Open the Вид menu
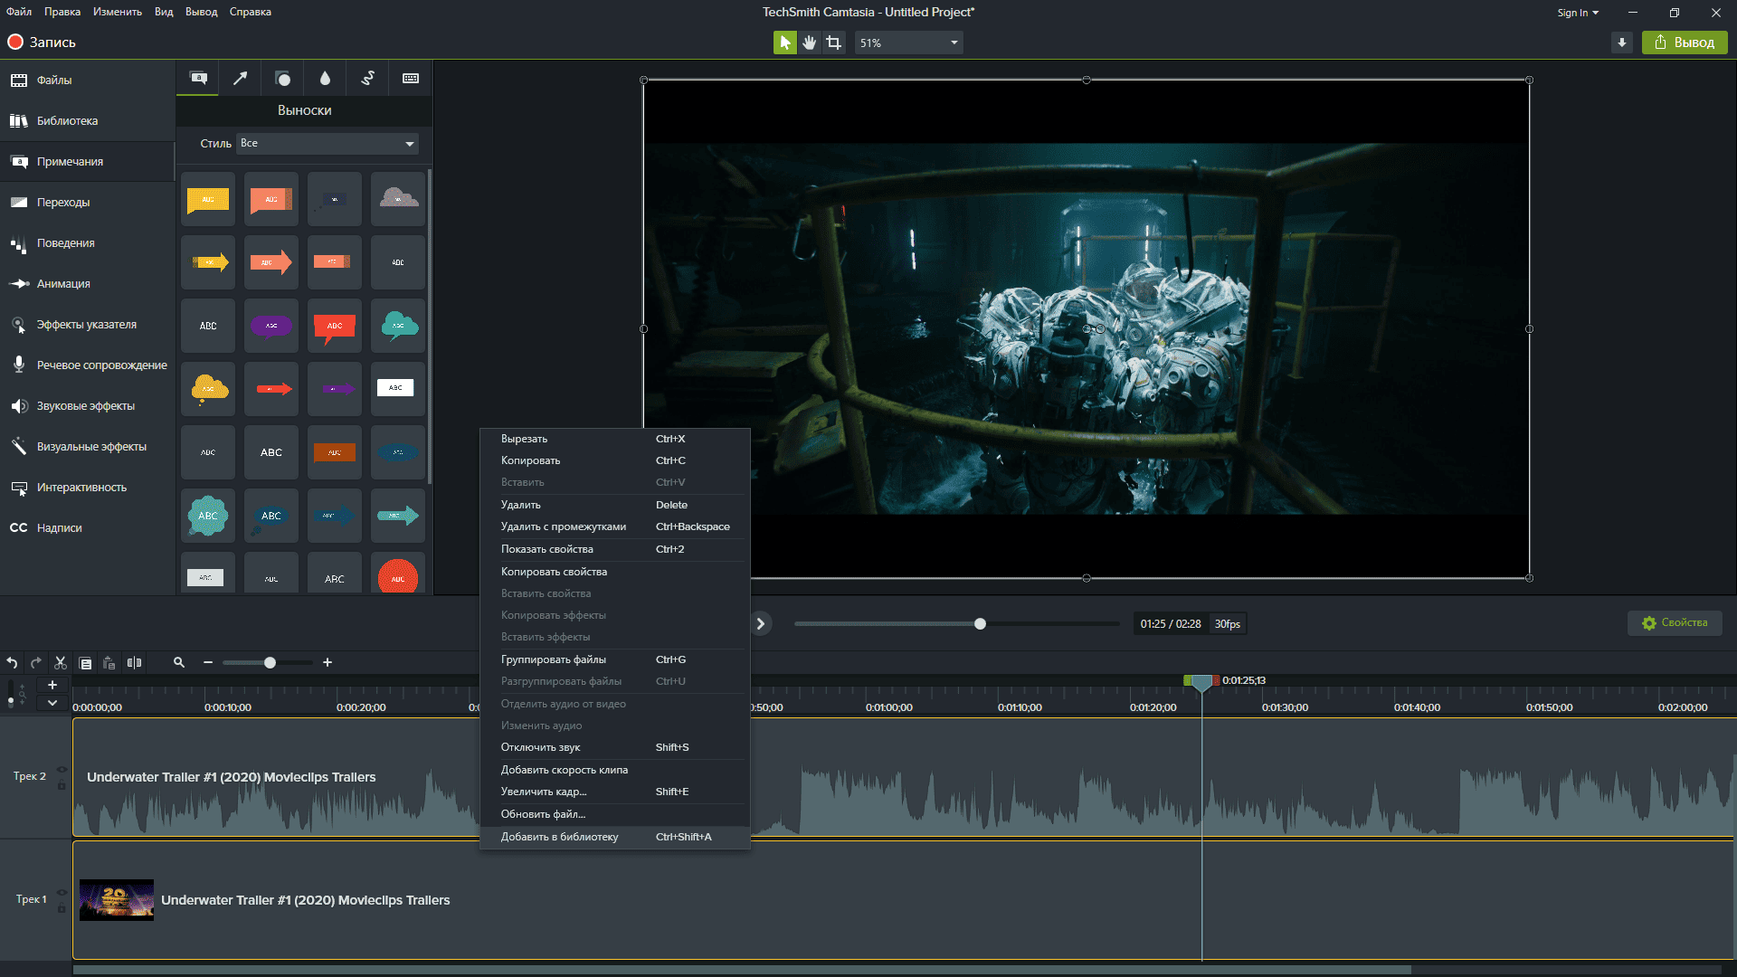Screen dimensions: 1737x977 (x=164, y=12)
